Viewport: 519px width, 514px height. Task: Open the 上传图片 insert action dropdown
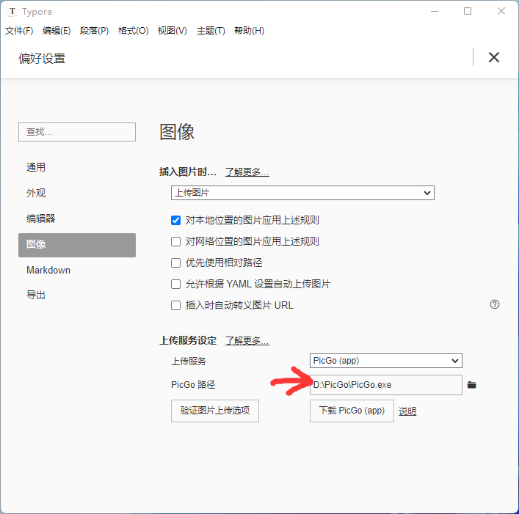coord(302,193)
